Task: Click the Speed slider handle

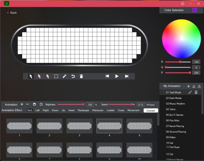Action: pyautogui.click(x=132, y=104)
